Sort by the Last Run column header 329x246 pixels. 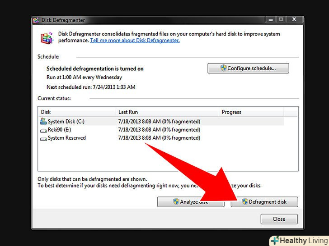pyautogui.click(x=167, y=112)
